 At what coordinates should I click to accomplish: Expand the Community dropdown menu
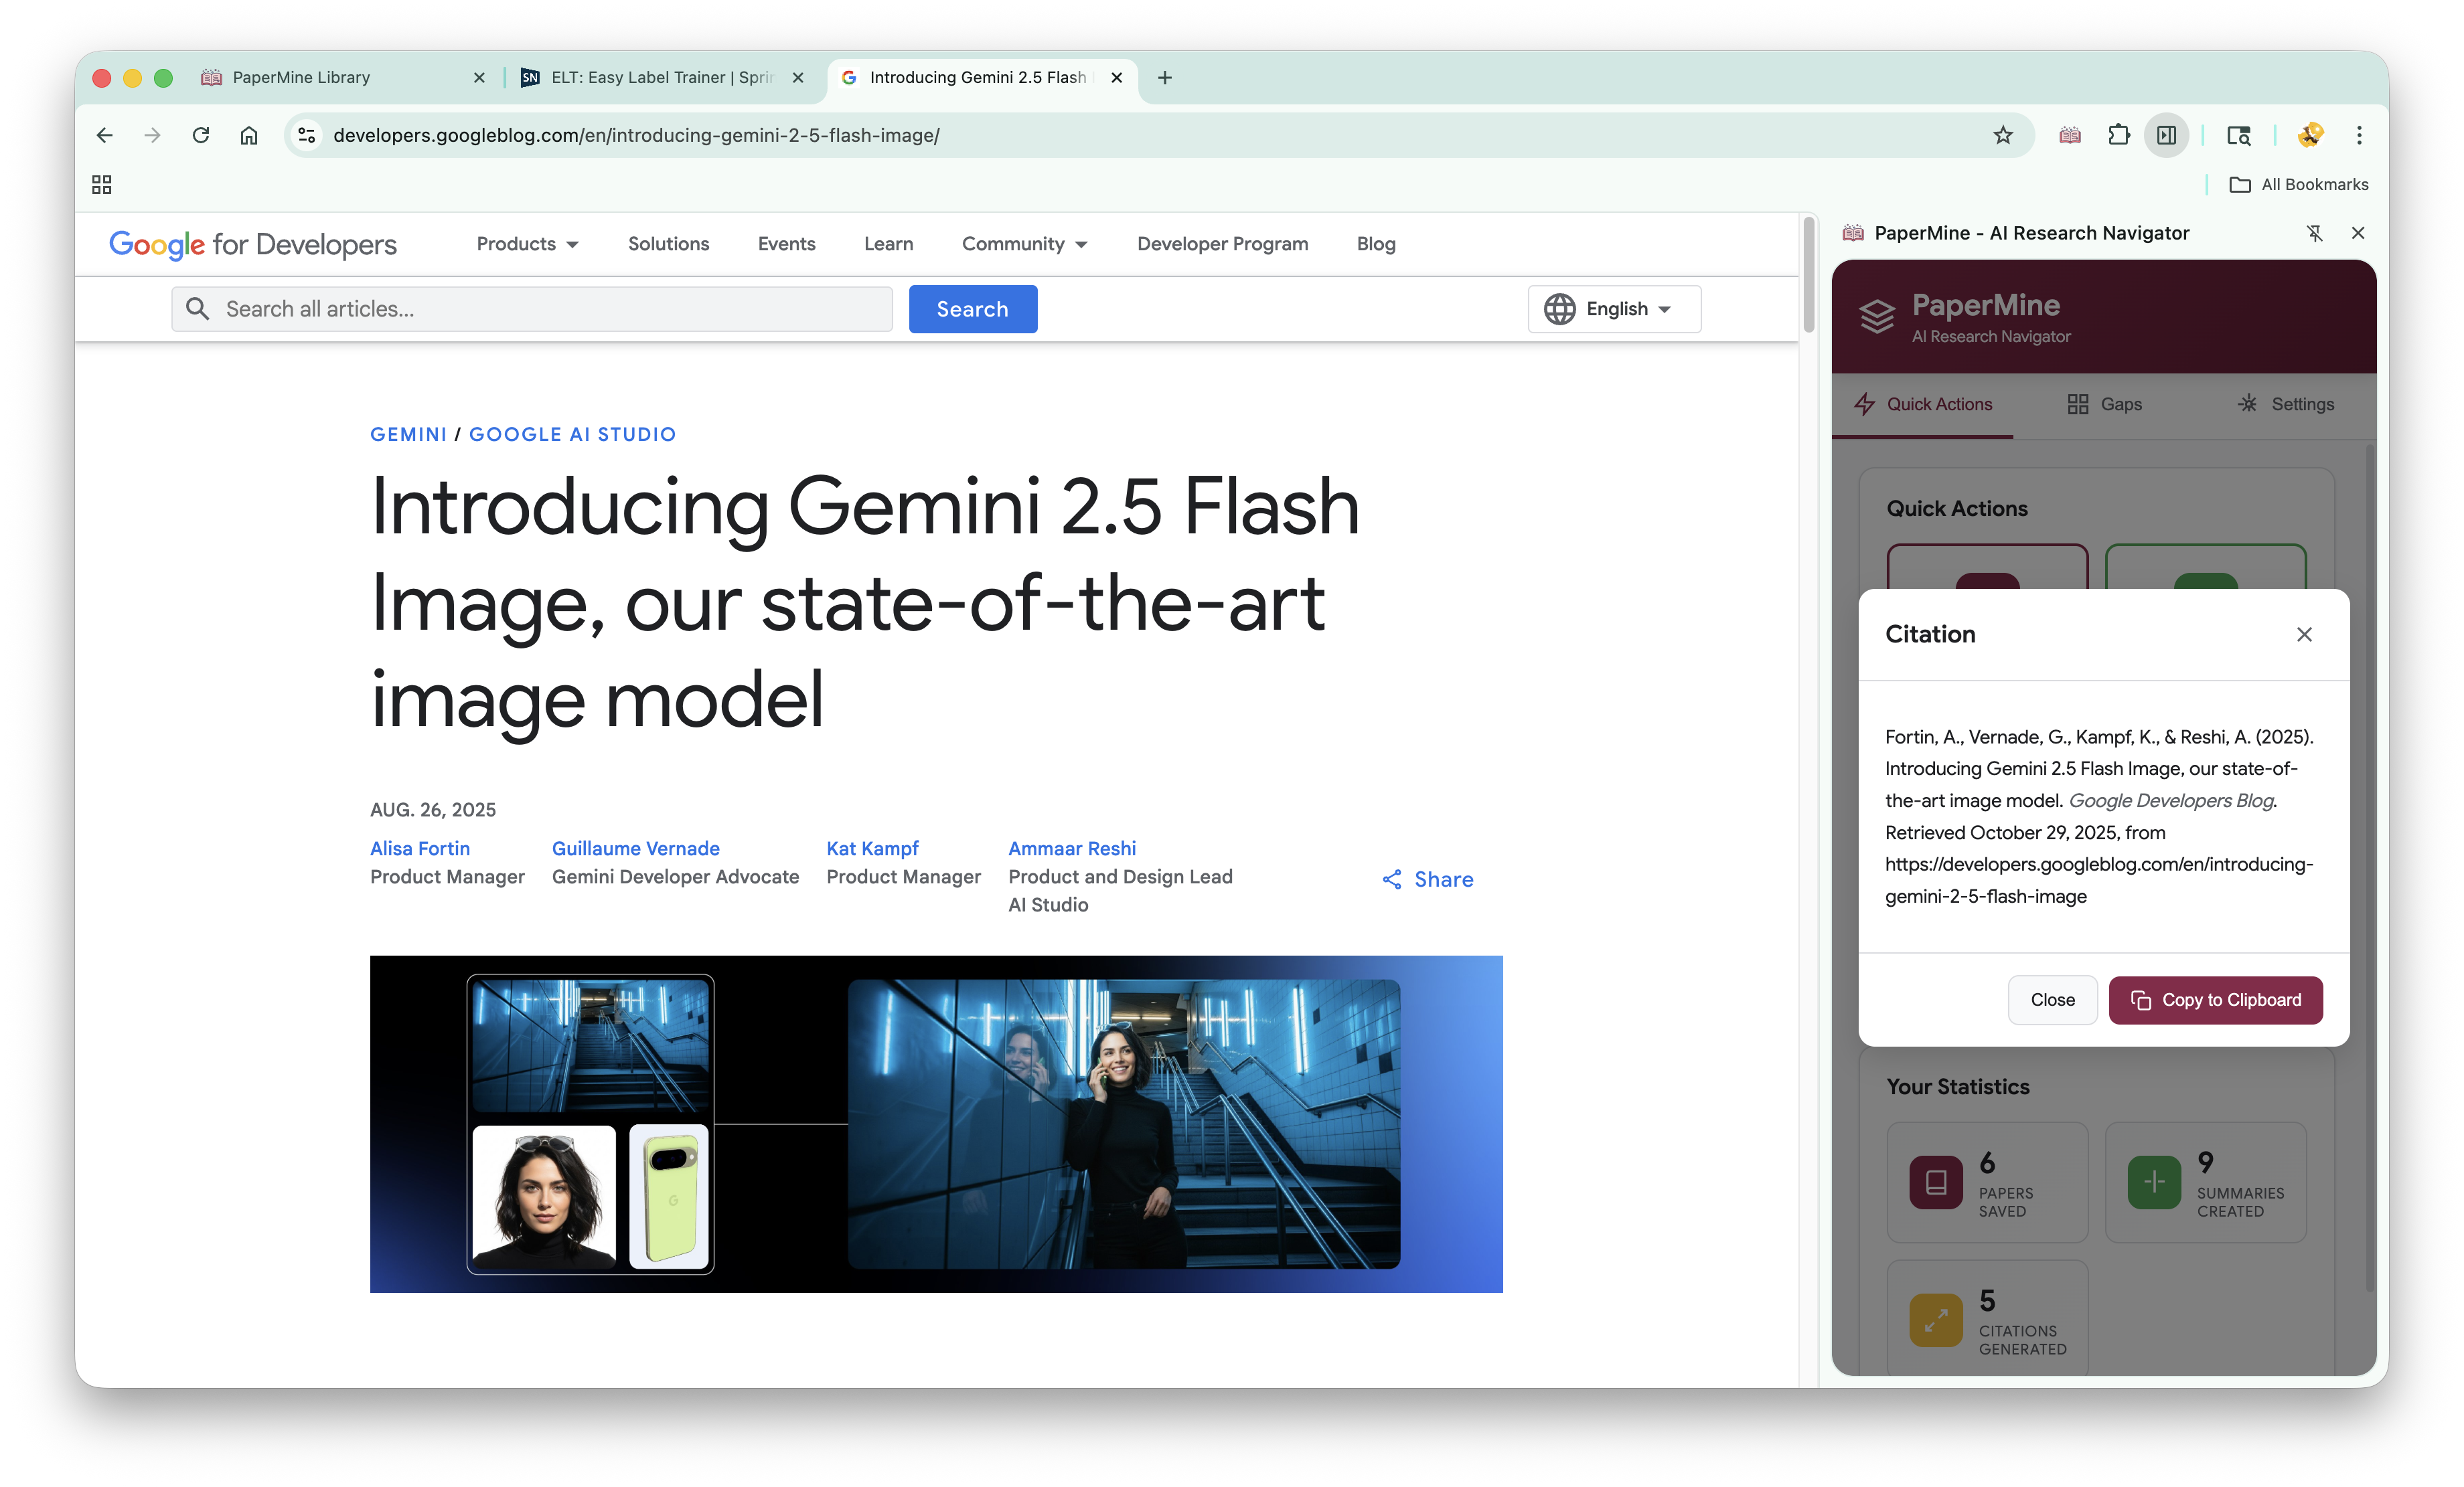(1024, 244)
